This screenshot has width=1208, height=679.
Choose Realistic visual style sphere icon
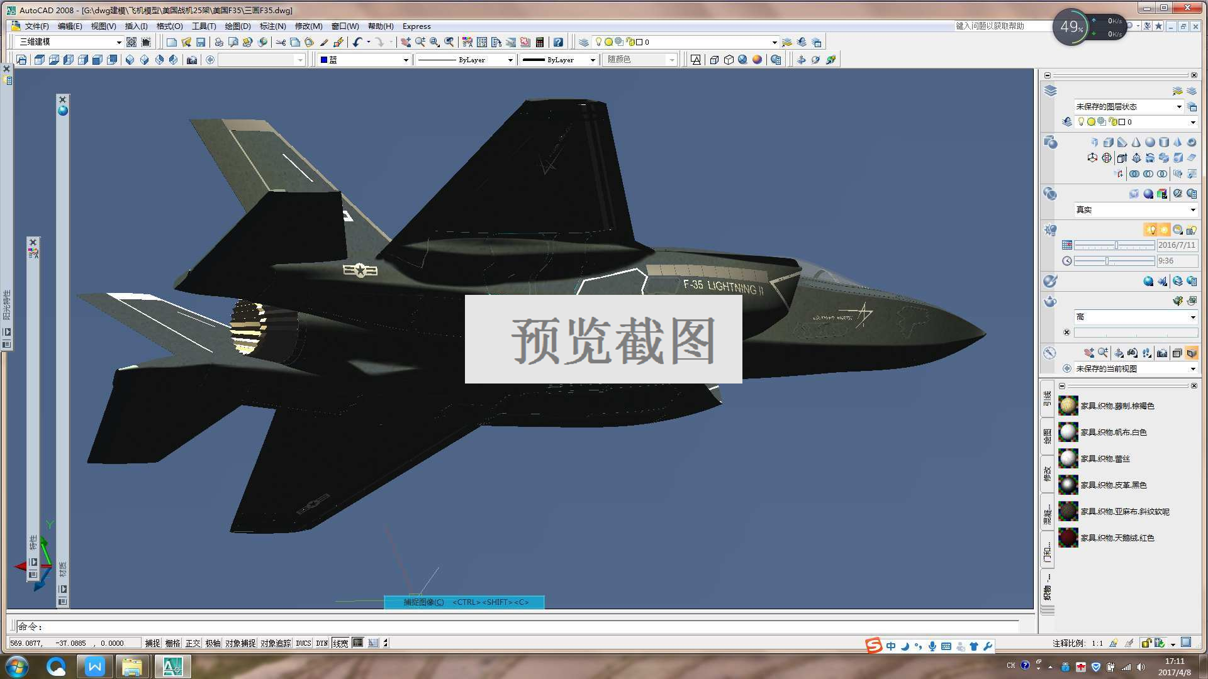pos(743,60)
